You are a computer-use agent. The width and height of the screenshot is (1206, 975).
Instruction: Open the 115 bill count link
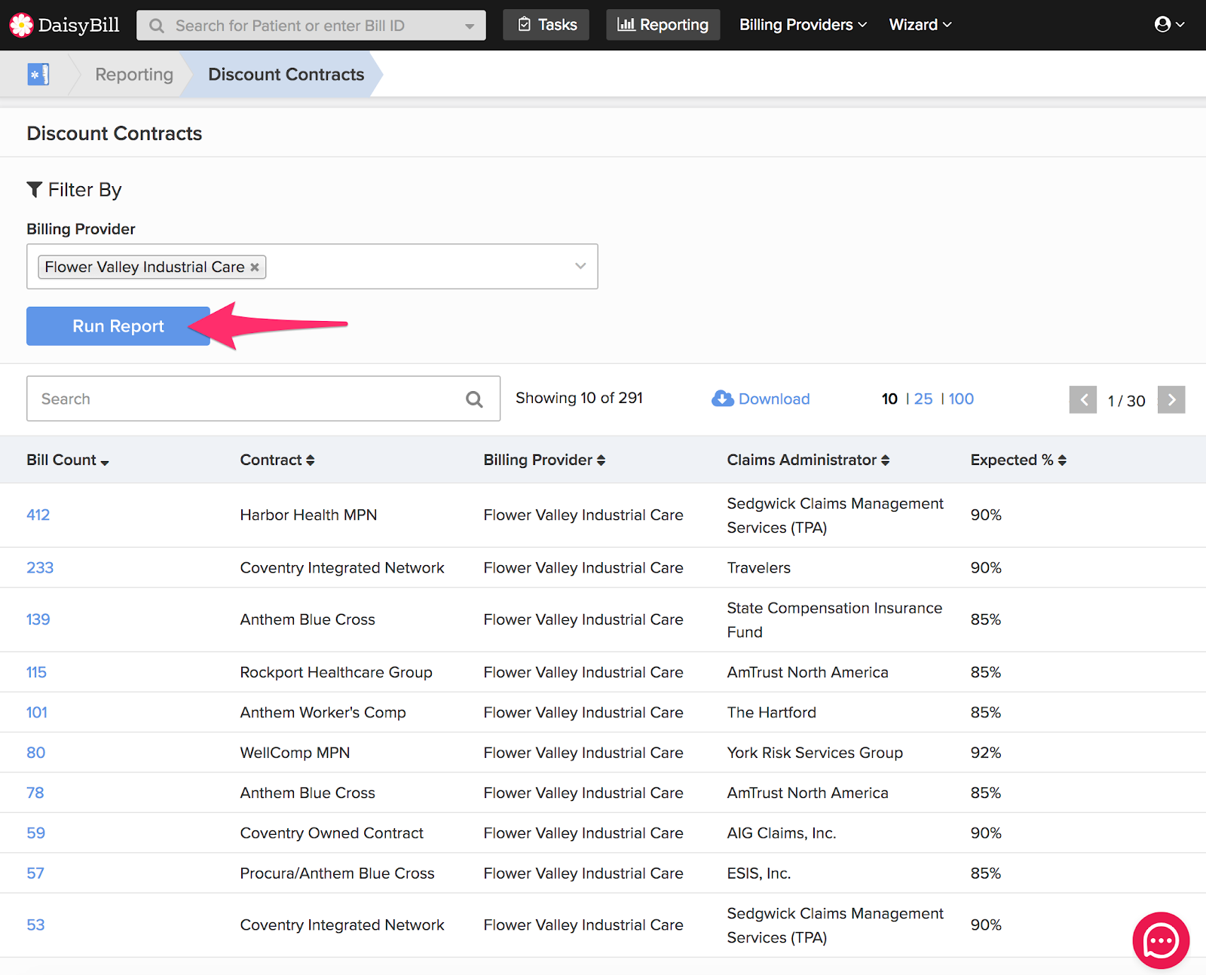(x=36, y=673)
